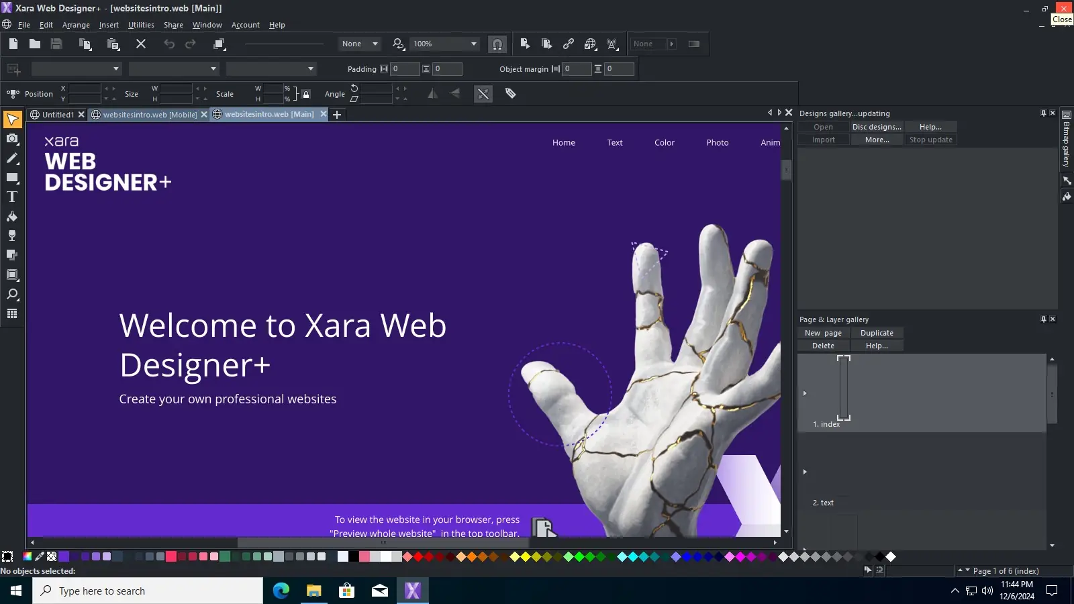Viewport: 1074px width, 604px height.
Task: Click the Photo link in the page navbar
Action: pyautogui.click(x=717, y=142)
